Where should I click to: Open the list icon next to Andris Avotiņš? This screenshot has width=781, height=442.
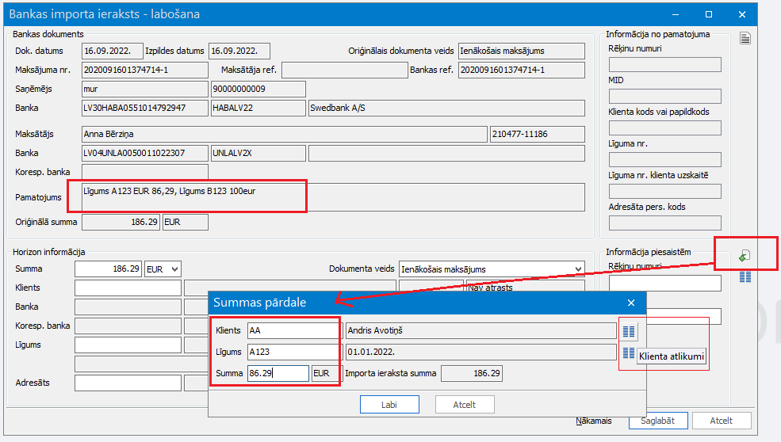coord(629,331)
